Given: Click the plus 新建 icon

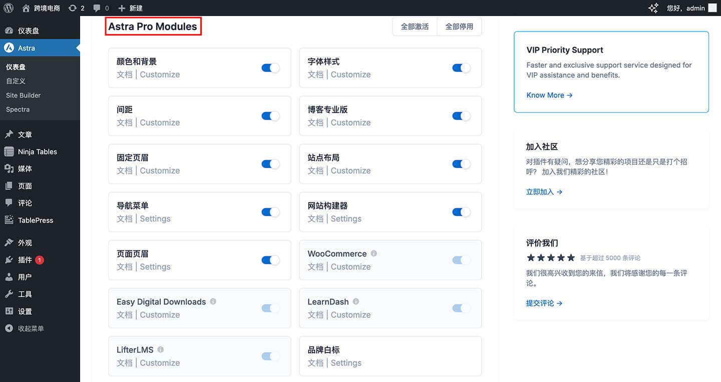Looking at the screenshot, I should click(121, 8).
